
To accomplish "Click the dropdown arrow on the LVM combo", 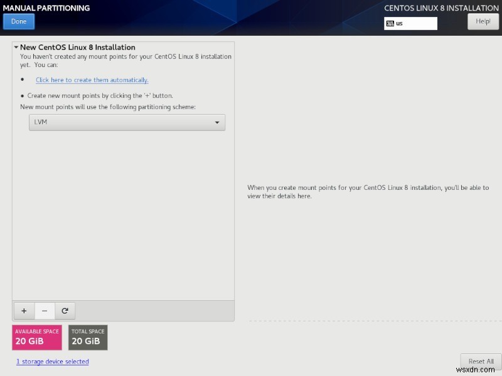I will click(217, 122).
